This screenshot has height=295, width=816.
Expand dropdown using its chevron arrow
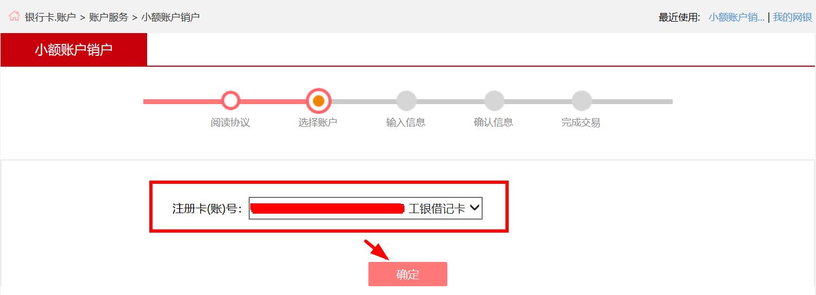(474, 208)
